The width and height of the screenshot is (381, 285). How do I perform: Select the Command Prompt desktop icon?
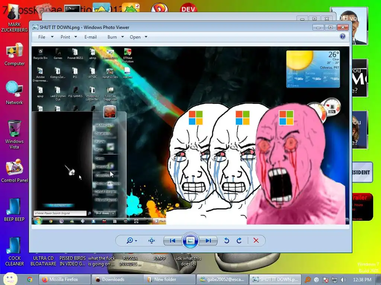coord(72,8)
